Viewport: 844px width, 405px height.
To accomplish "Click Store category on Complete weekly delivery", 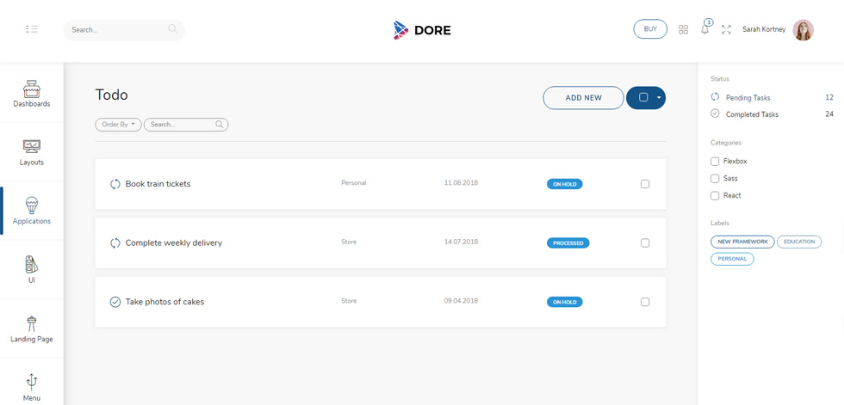I will pos(349,242).
